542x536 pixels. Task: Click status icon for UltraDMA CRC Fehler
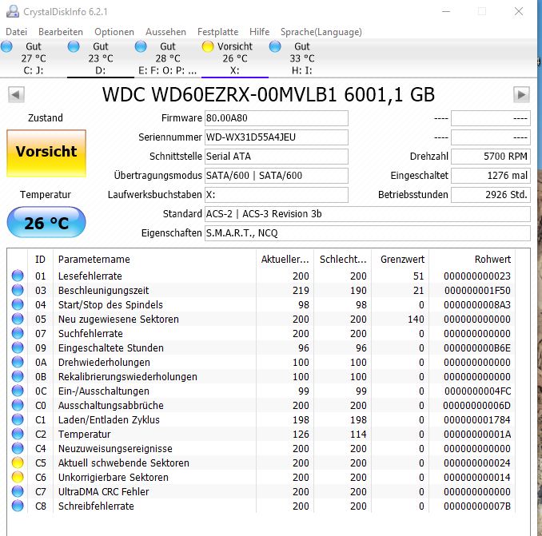tap(18, 491)
